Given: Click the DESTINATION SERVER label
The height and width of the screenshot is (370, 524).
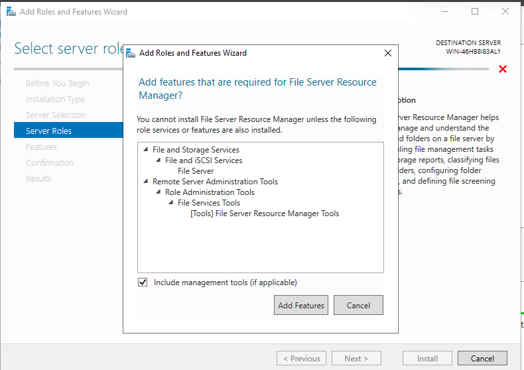Looking at the screenshot, I should 468,42.
